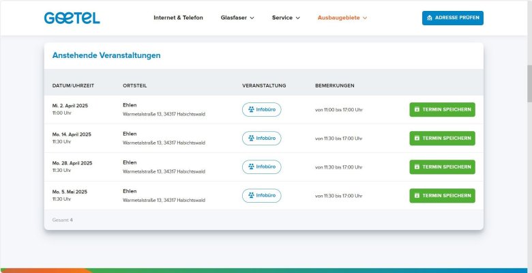Click the Infobüro badge for 5. Mai
The width and height of the screenshot is (532, 273).
[x=262, y=196]
